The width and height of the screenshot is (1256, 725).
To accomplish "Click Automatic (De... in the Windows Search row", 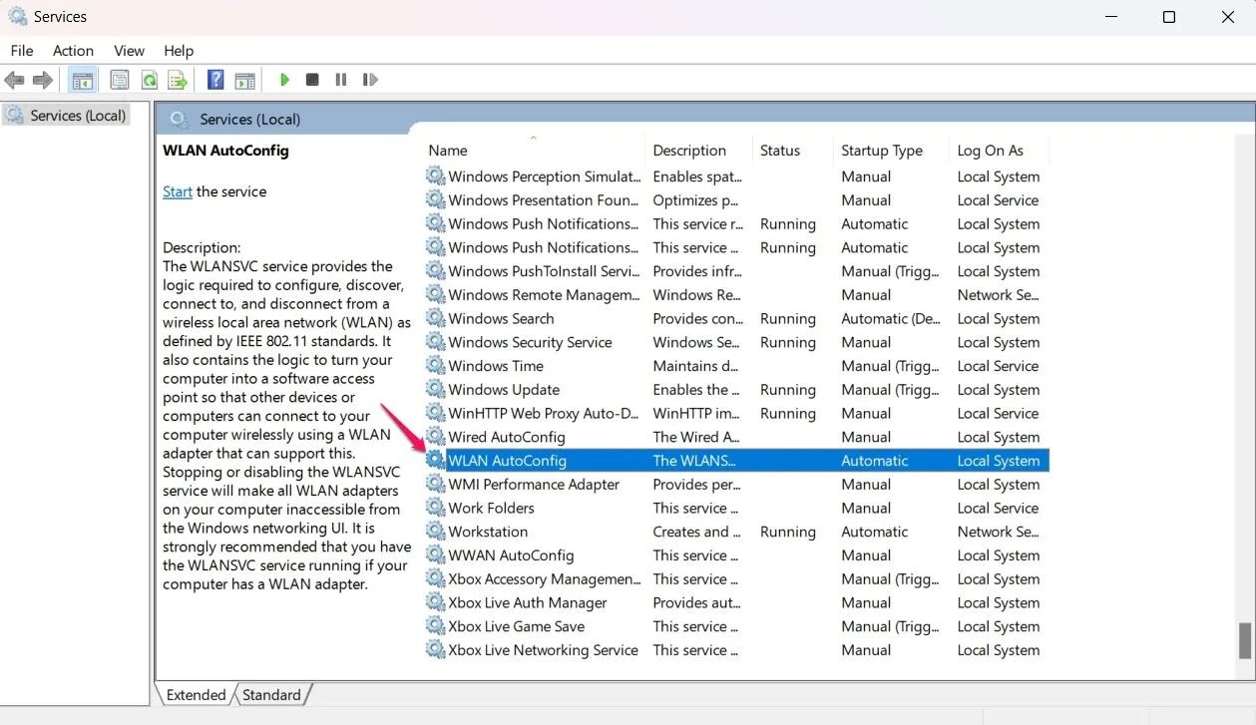I will (891, 318).
